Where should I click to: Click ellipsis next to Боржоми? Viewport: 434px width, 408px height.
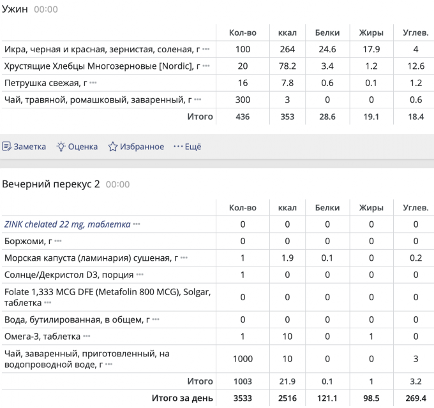click(x=58, y=242)
